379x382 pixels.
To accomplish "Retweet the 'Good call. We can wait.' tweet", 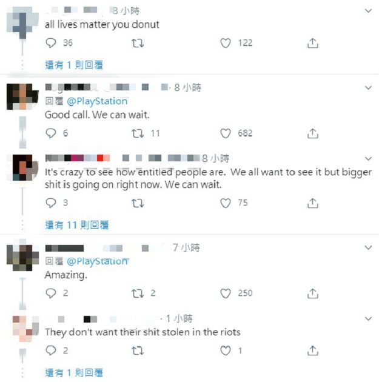I will pos(138,133).
